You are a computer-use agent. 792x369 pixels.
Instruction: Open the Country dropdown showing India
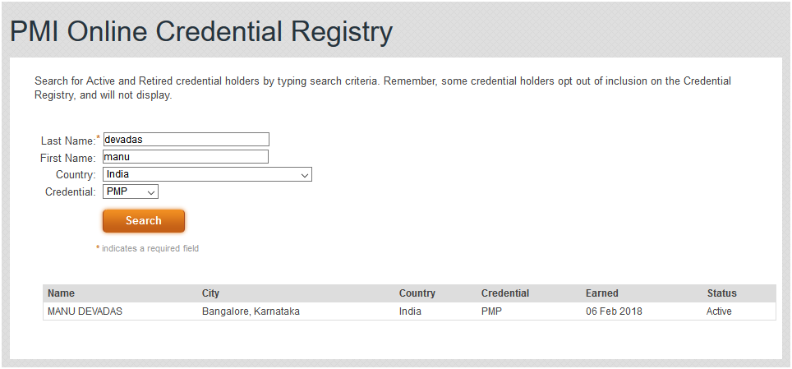click(x=207, y=174)
